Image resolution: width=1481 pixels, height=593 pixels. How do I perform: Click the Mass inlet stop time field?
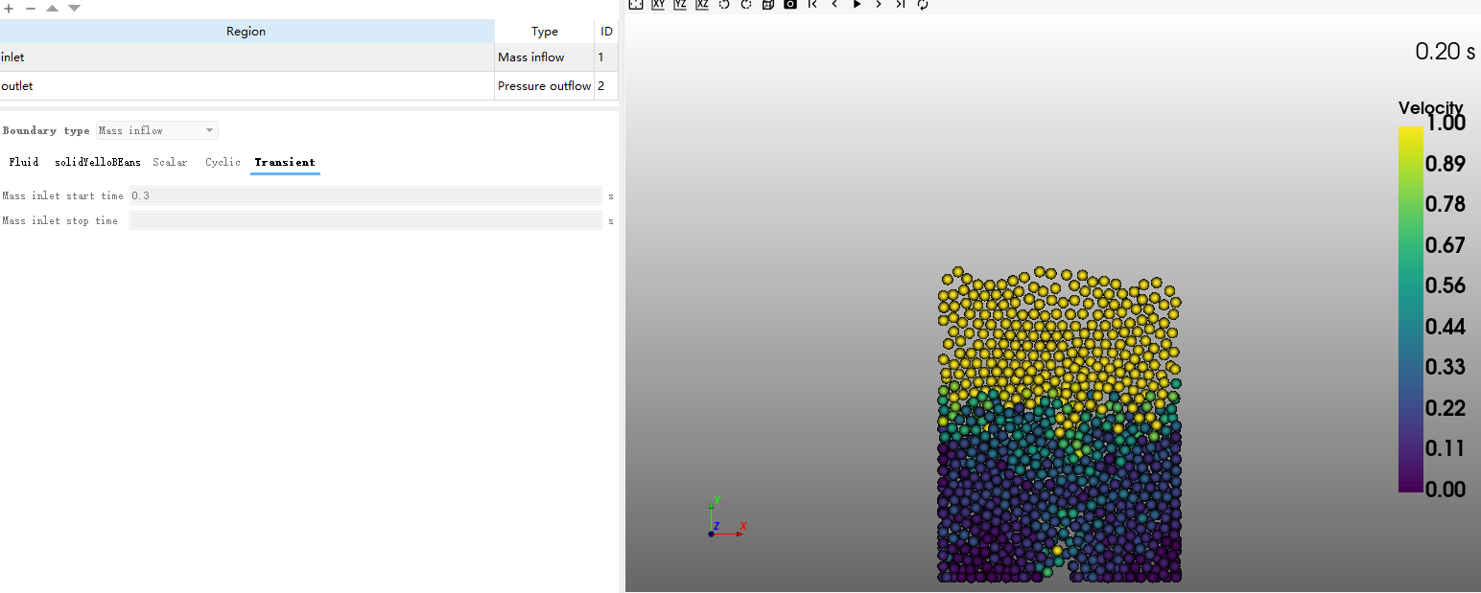365,221
